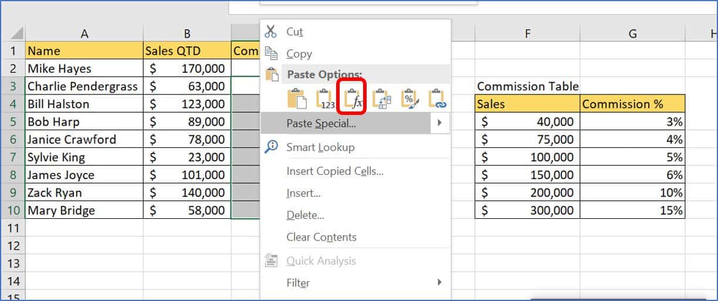
Task: Click the 300,000 commission table cell
Action: [x=527, y=210]
